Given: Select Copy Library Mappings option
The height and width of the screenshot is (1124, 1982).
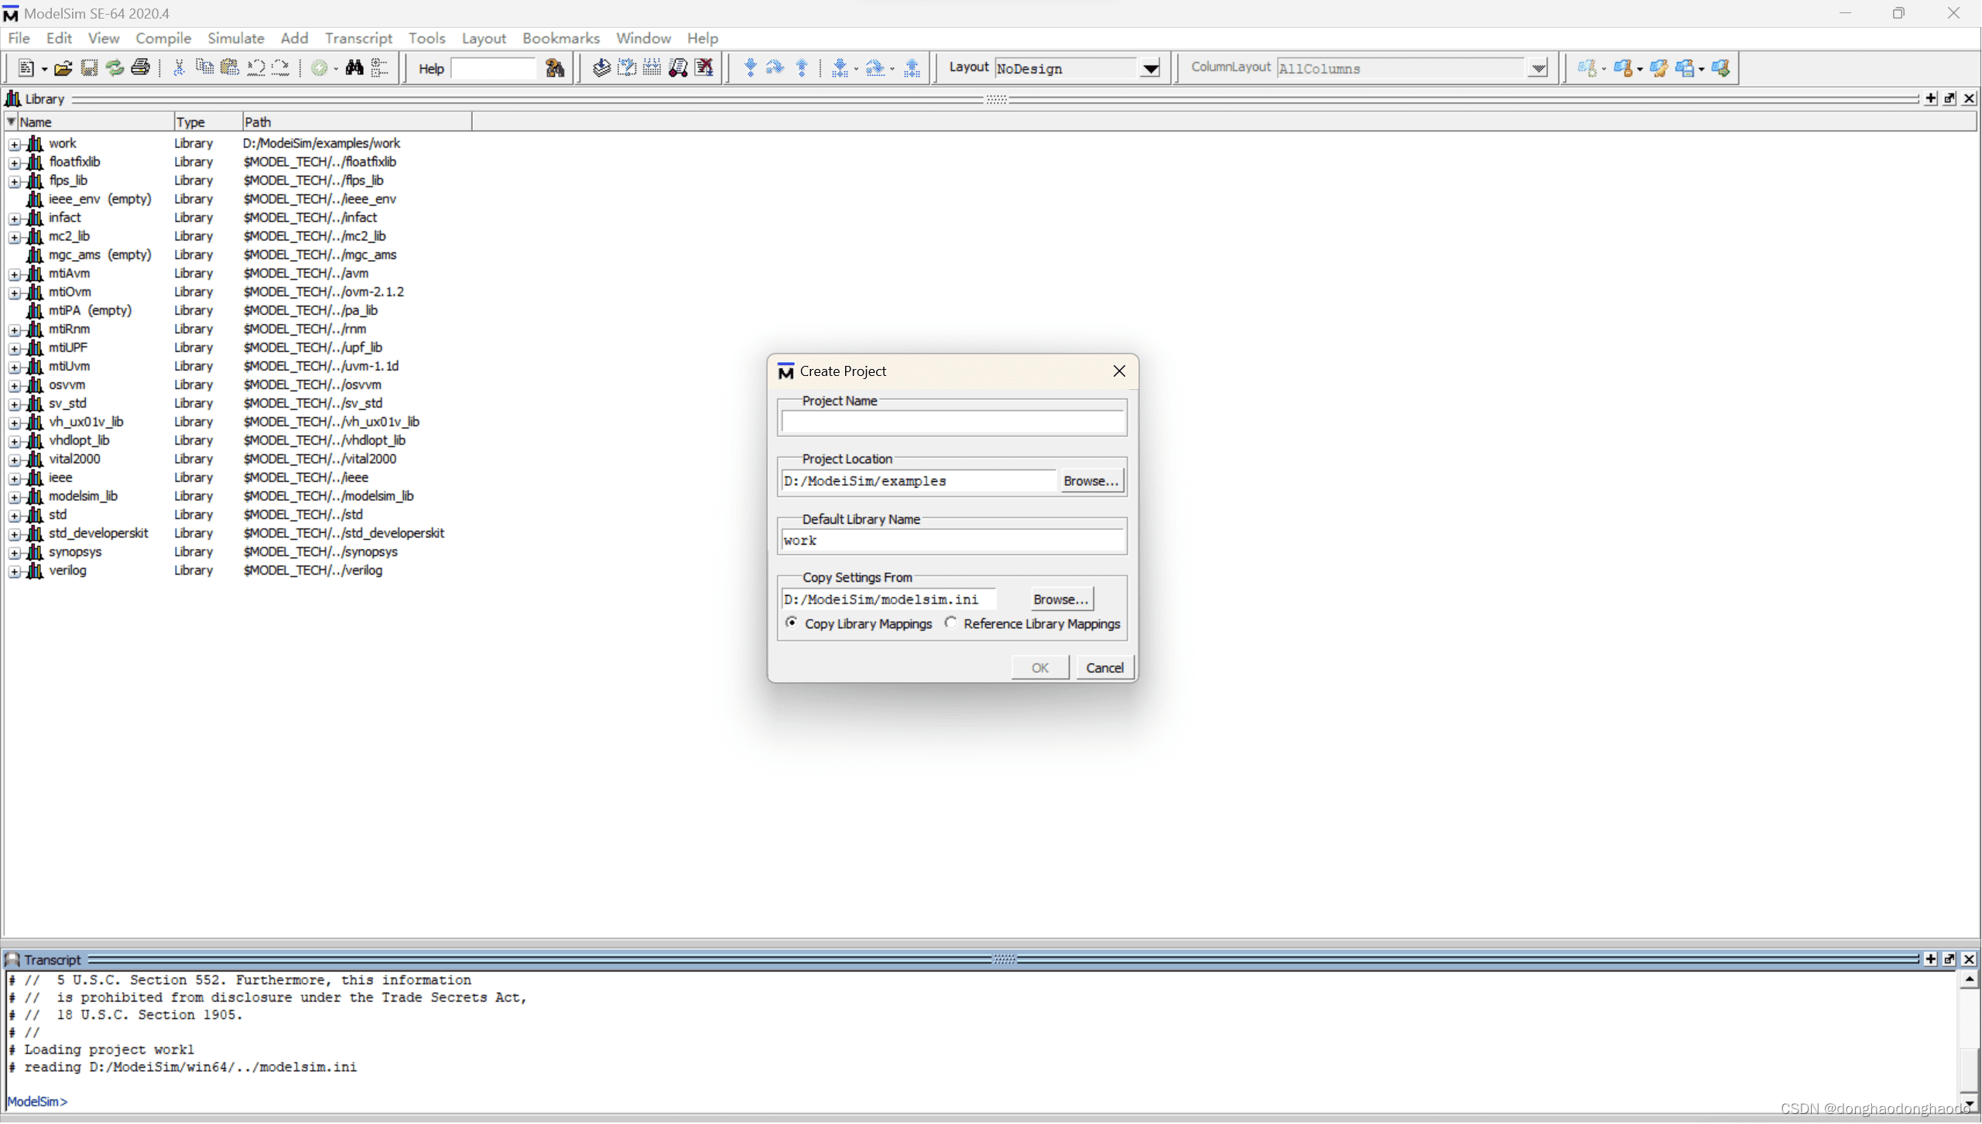Looking at the screenshot, I should (791, 623).
